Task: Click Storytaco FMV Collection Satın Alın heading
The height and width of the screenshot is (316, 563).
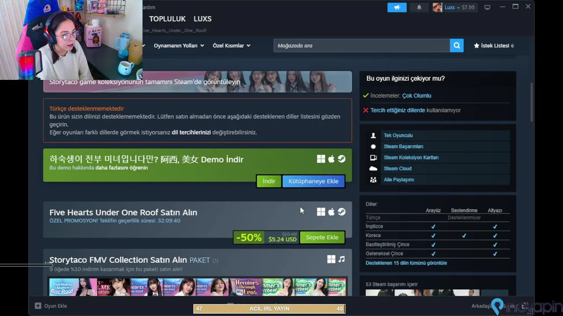Action: (118, 260)
